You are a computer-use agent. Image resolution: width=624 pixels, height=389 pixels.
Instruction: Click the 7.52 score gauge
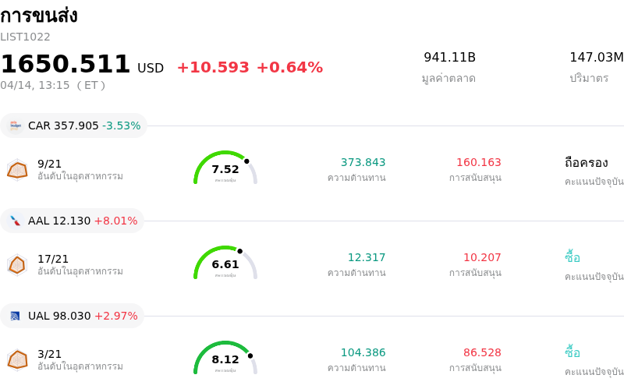225,168
